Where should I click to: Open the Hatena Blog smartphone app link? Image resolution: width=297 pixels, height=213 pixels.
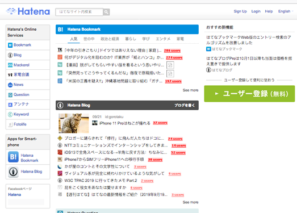point(31,172)
